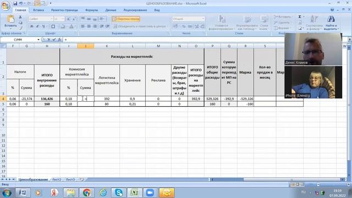Open the font size dropdown
This screenshot has height=198, width=352.
63,19
